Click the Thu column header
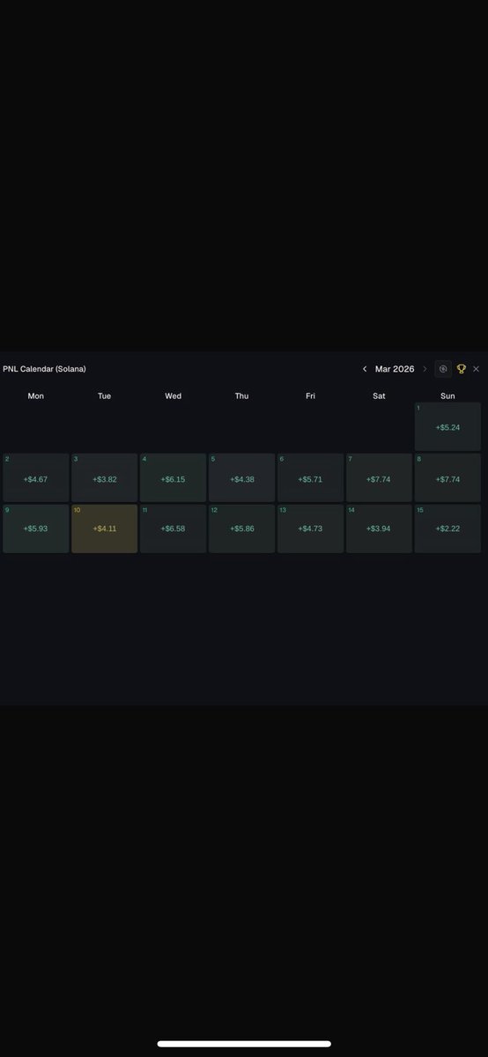 (x=241, y=396)
